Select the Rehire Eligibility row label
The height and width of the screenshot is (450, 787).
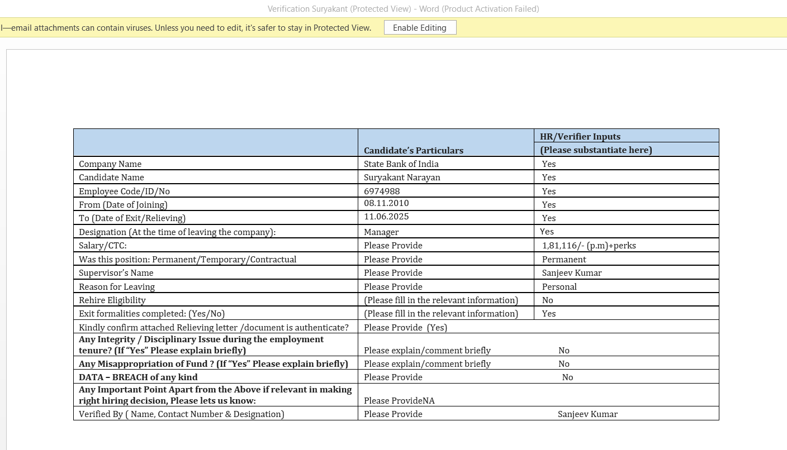coord(112,300)
